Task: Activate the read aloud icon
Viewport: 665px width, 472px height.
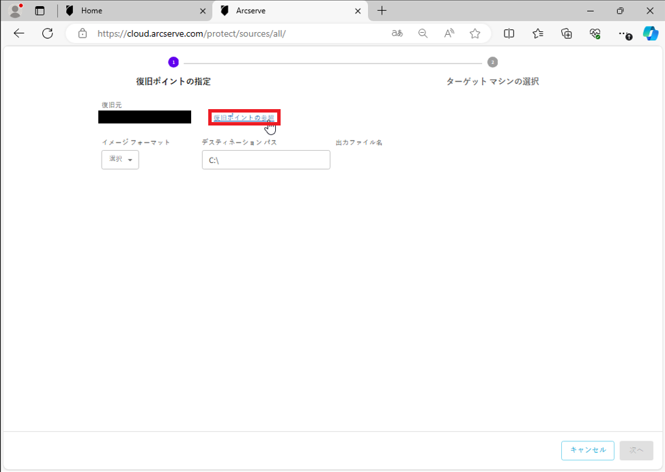Action: (x=449, y=33)
